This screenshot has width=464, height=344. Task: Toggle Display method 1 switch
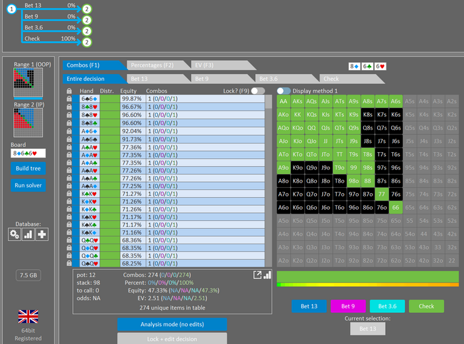click(284, 91)
